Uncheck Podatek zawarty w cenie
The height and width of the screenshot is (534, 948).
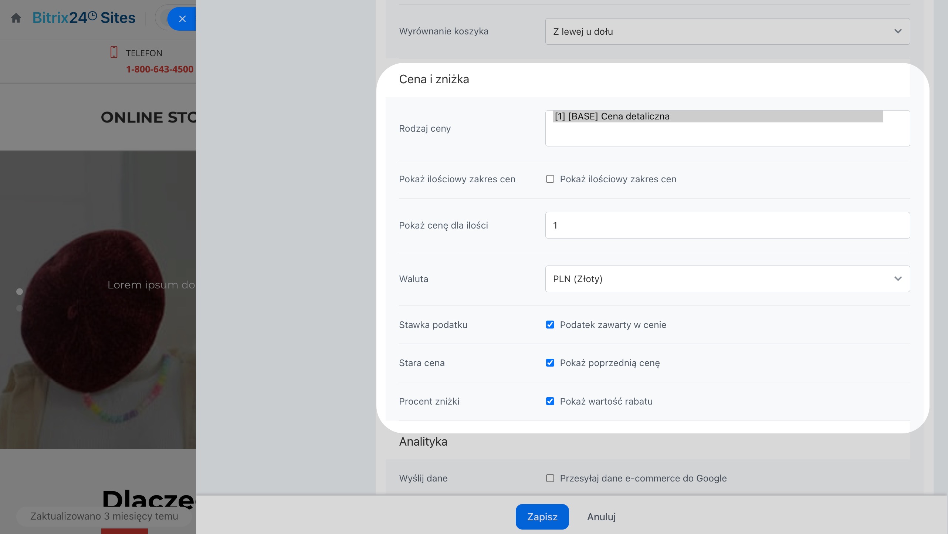pyautogui.click(x=550, y=325)
